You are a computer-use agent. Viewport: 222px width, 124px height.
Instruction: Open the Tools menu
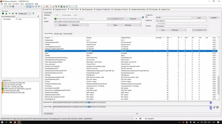click(x=22, y=4)
